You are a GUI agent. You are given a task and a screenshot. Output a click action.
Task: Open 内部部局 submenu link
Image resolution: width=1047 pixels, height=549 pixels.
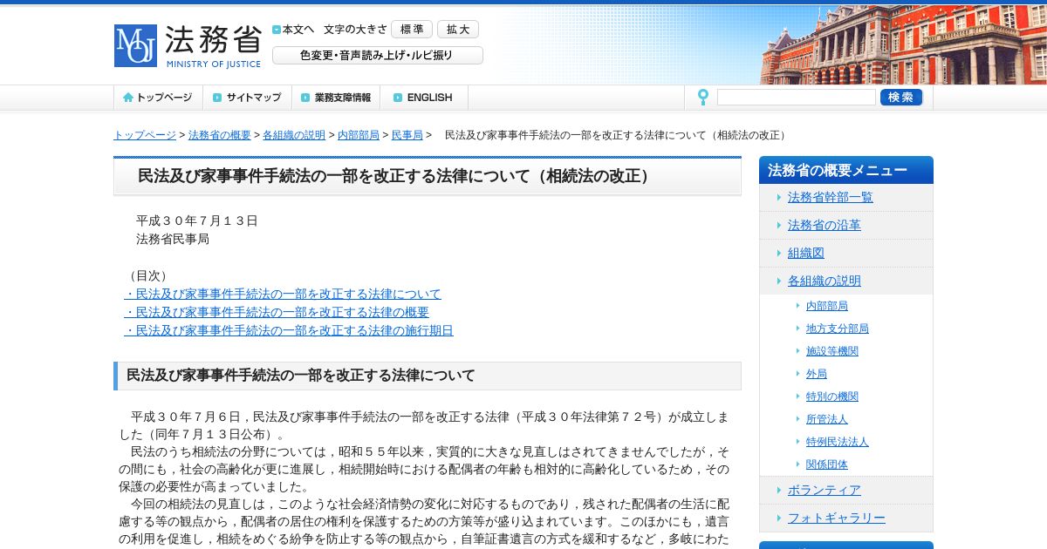click(x=827, y=306)
